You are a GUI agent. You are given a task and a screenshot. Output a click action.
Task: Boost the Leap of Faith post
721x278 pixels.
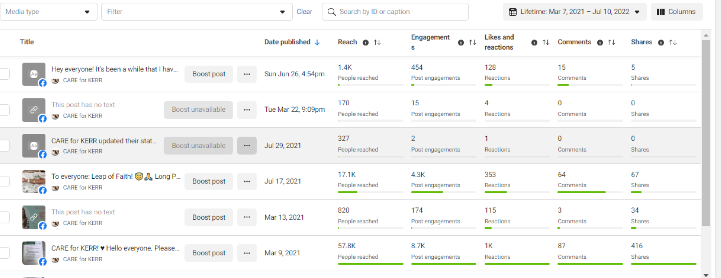pyautogui.click(x=209, y=181)
